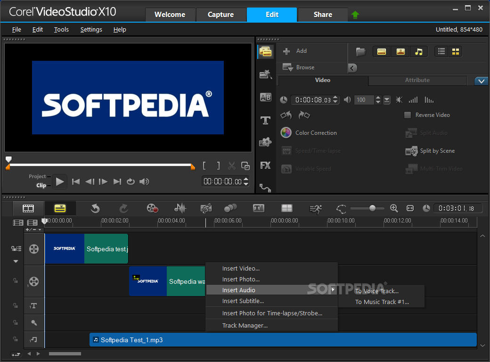490x362 pixels.
Task: Collapse library navigation arrow
Action: coord(352,68)
